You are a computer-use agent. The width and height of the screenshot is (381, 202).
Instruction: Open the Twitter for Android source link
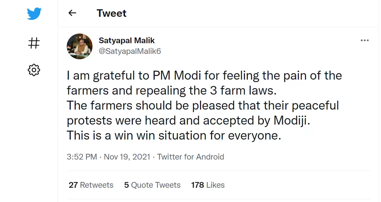pos(191,157)
